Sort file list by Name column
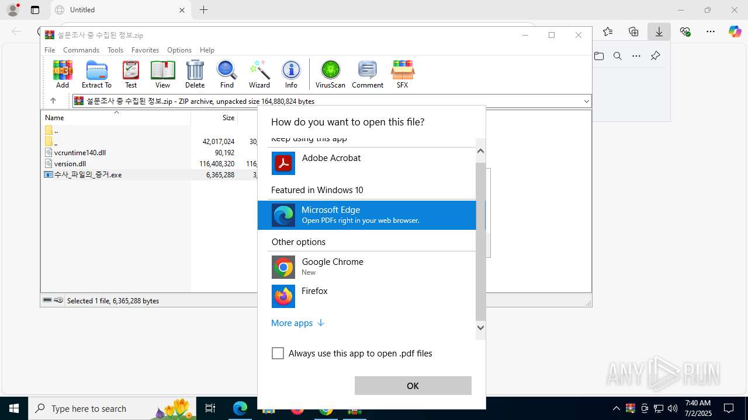 [x=116, y=117]
